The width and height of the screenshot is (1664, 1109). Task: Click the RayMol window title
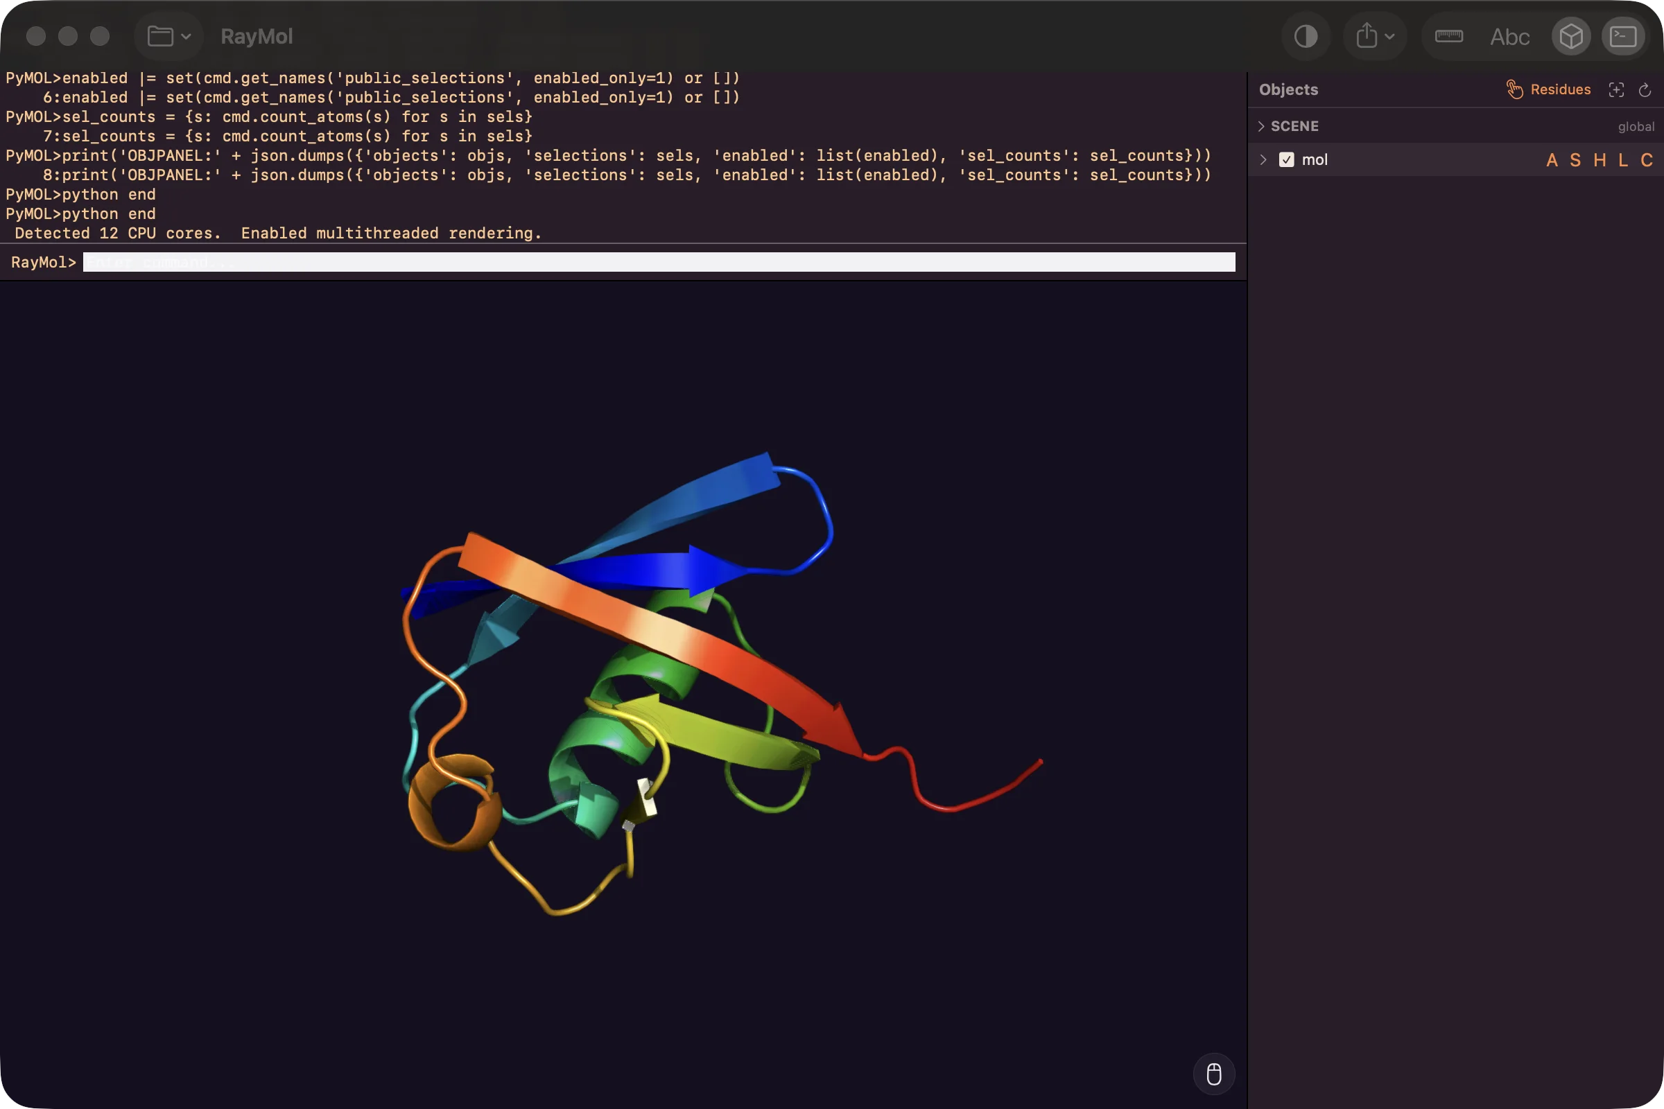coord(256,36)
